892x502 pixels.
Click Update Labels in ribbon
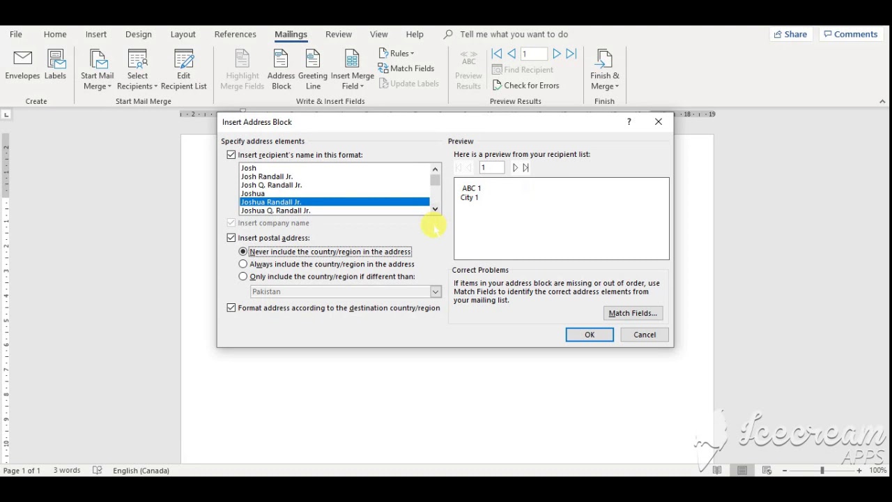coord(409,84)
